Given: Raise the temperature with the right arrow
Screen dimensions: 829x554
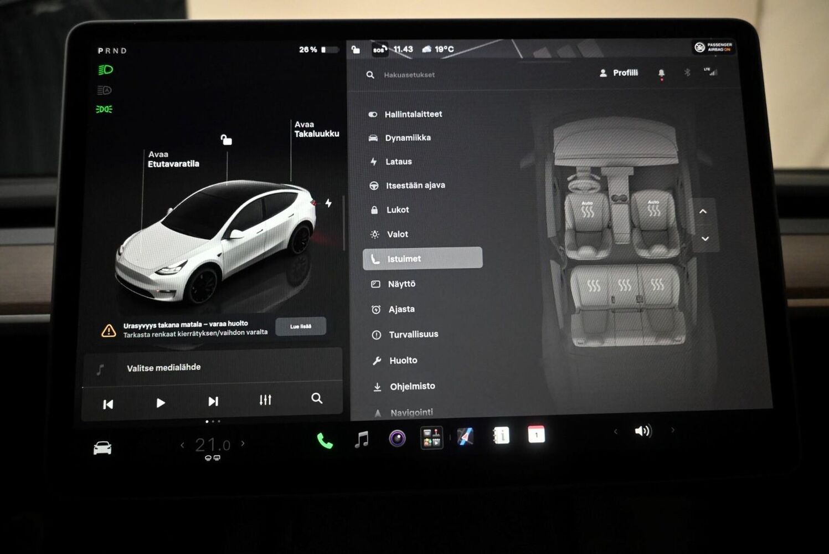Looking at the screenshot, I should 243,443.
